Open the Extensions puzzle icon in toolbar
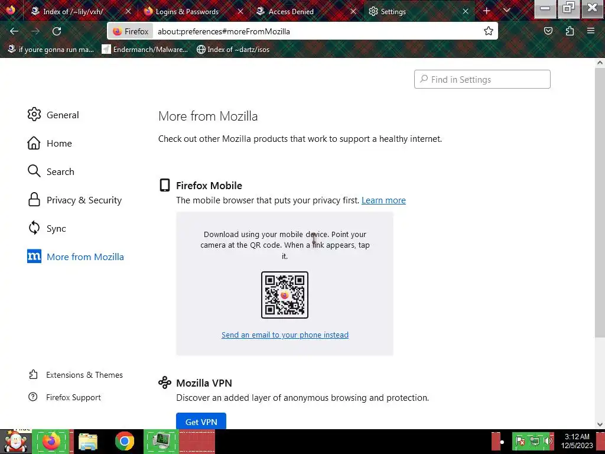This screenshot has height=454, width=605. tap(570, 31)
